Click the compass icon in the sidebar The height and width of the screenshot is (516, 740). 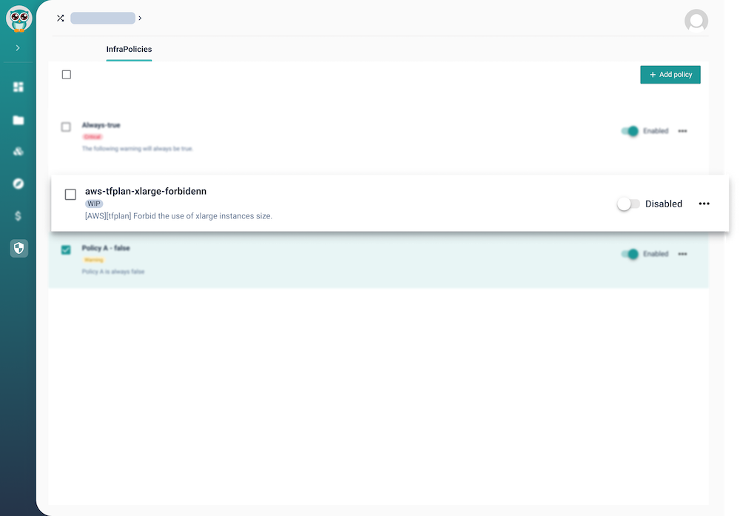coord(18,184)
